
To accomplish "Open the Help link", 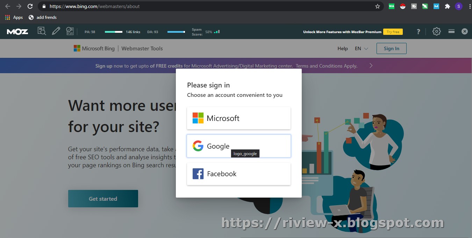I will pos(343,48).
